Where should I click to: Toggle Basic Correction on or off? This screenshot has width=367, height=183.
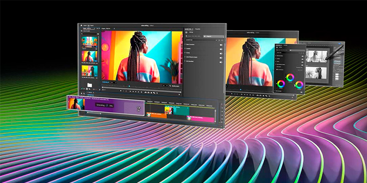tap(221, 45)
